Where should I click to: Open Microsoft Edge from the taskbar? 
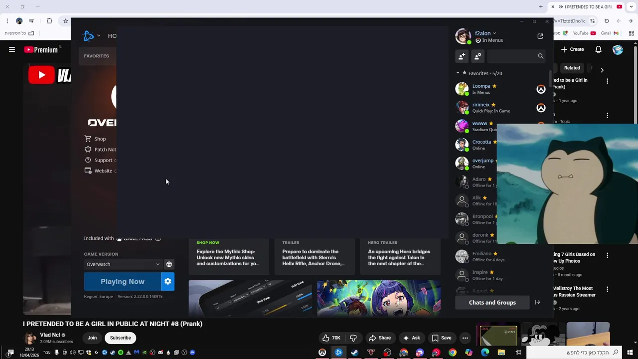click(x=485, y=353)
